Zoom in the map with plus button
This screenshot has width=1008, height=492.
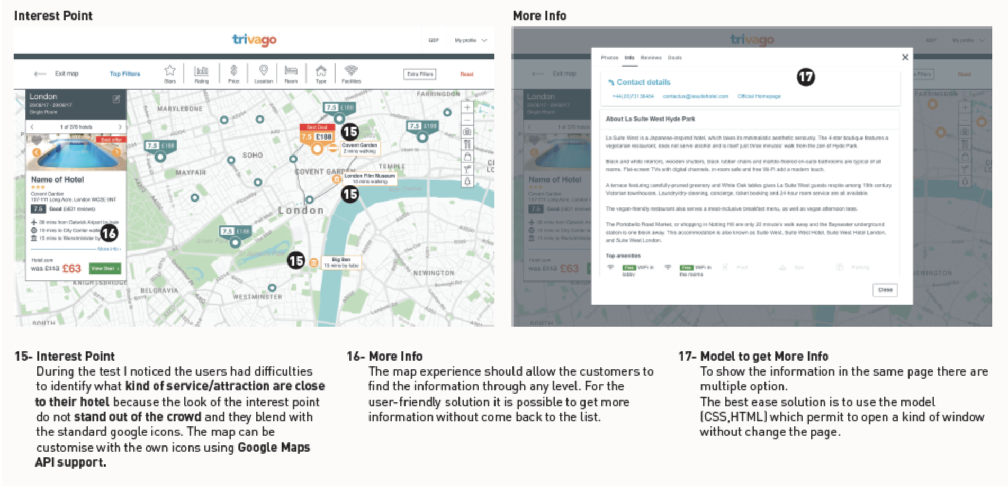point(467,107)
